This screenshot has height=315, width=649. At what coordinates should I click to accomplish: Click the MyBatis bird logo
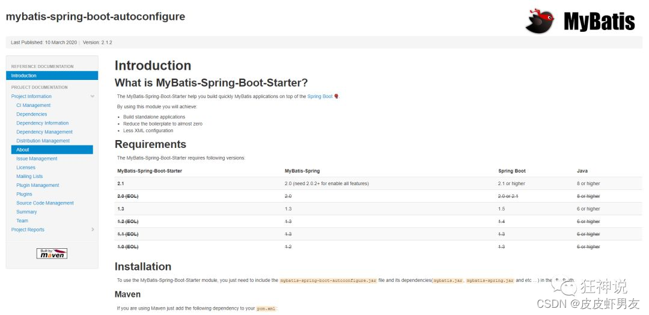[x=538, y=21]
